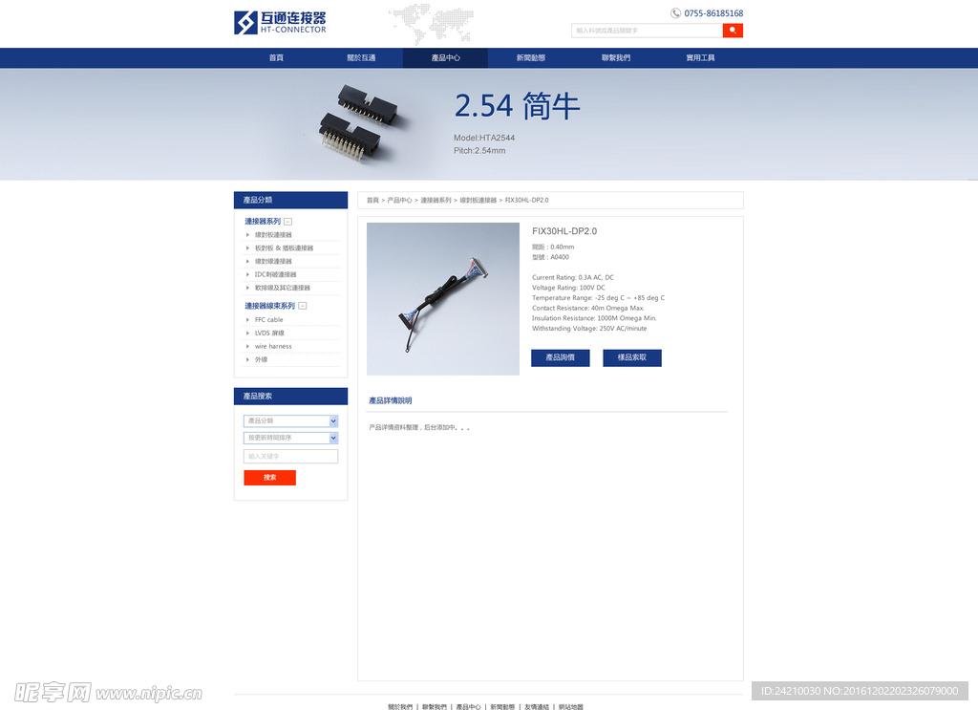Image resolution: width=978 pixels, height=710 pixels.
Task: Collapse the 連接器系列 category
Action: pos(288,222)
